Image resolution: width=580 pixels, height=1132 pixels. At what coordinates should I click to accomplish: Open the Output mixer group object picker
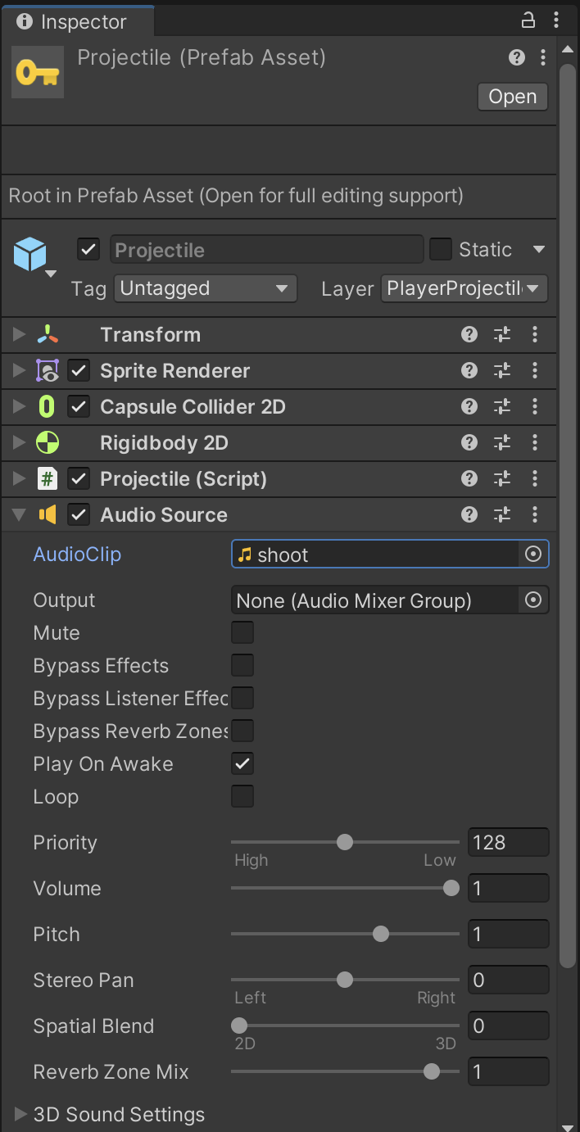533,600
